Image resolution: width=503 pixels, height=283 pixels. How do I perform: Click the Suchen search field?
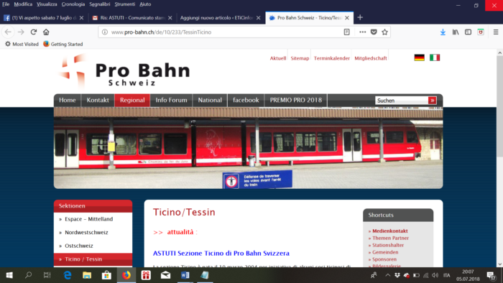point(402,101)
